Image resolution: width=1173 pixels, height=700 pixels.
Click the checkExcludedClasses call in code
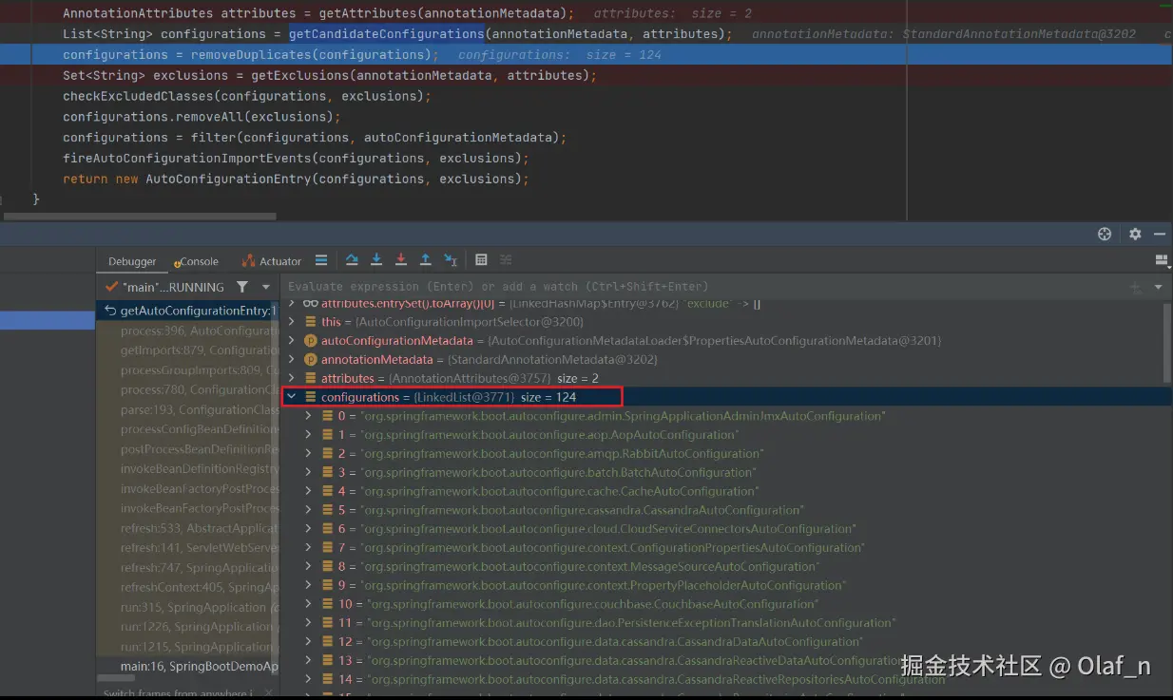(138, 97)
